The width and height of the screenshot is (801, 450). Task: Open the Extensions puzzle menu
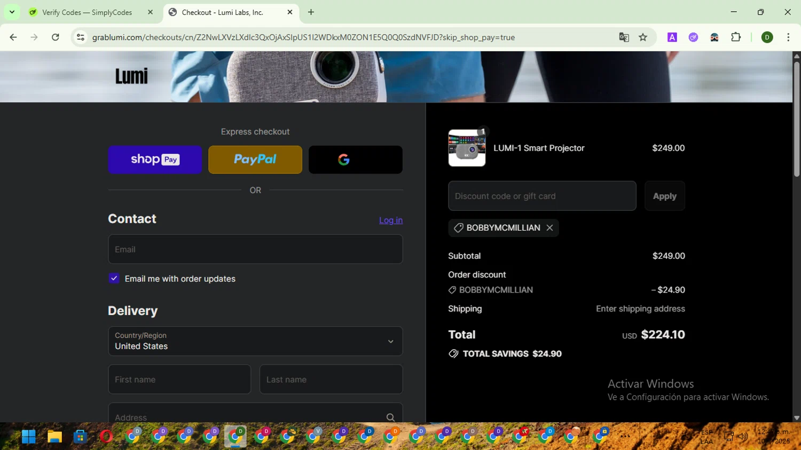pyautogui.click(x=736, y=37)
